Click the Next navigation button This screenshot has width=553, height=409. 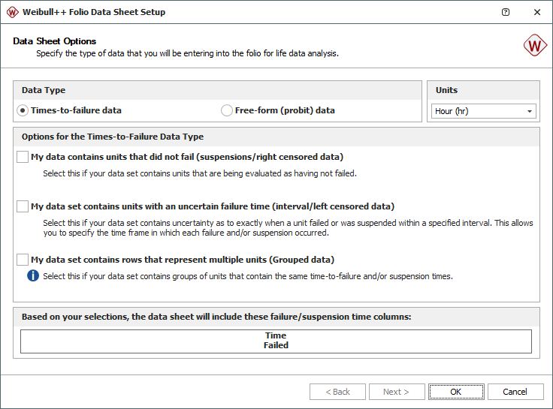pyautogui.click(x=396, y=392)
